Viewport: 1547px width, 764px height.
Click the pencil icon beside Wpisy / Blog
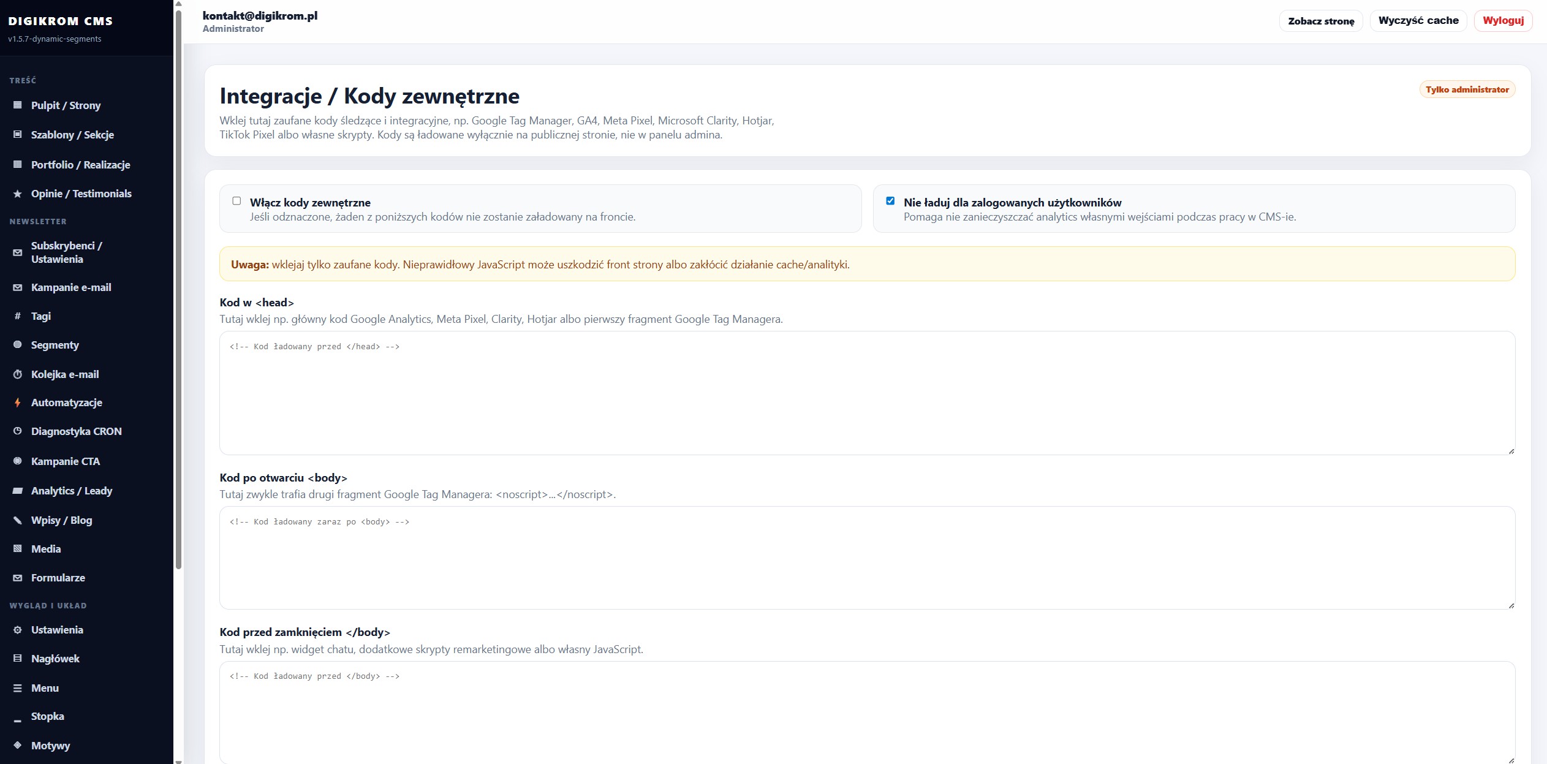[x=18, y=520]
